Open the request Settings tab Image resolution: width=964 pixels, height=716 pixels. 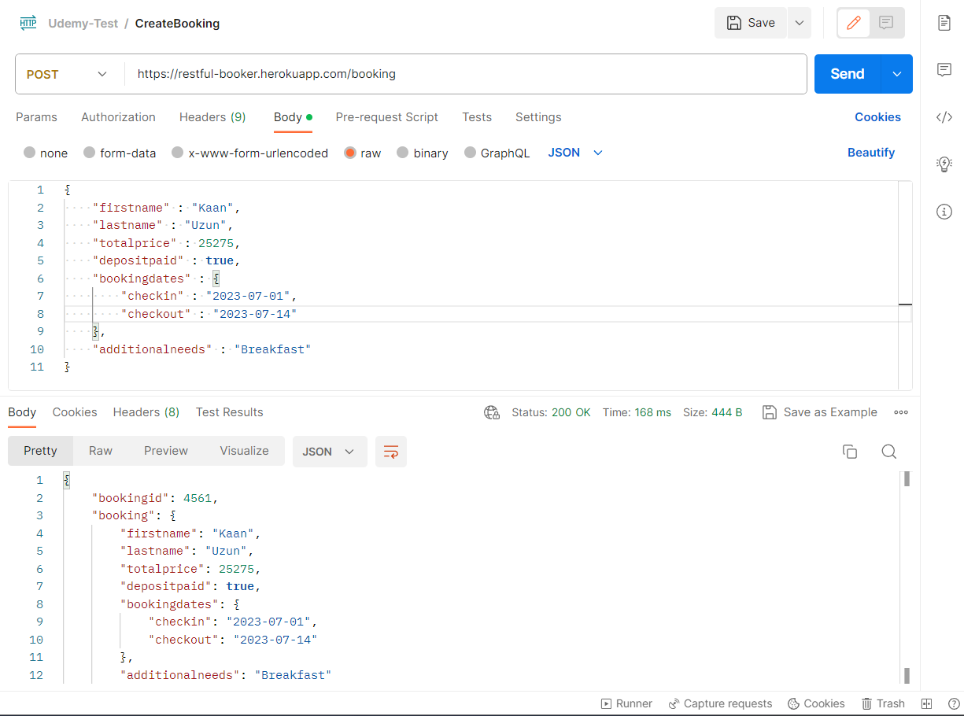(x=538, y=117)
